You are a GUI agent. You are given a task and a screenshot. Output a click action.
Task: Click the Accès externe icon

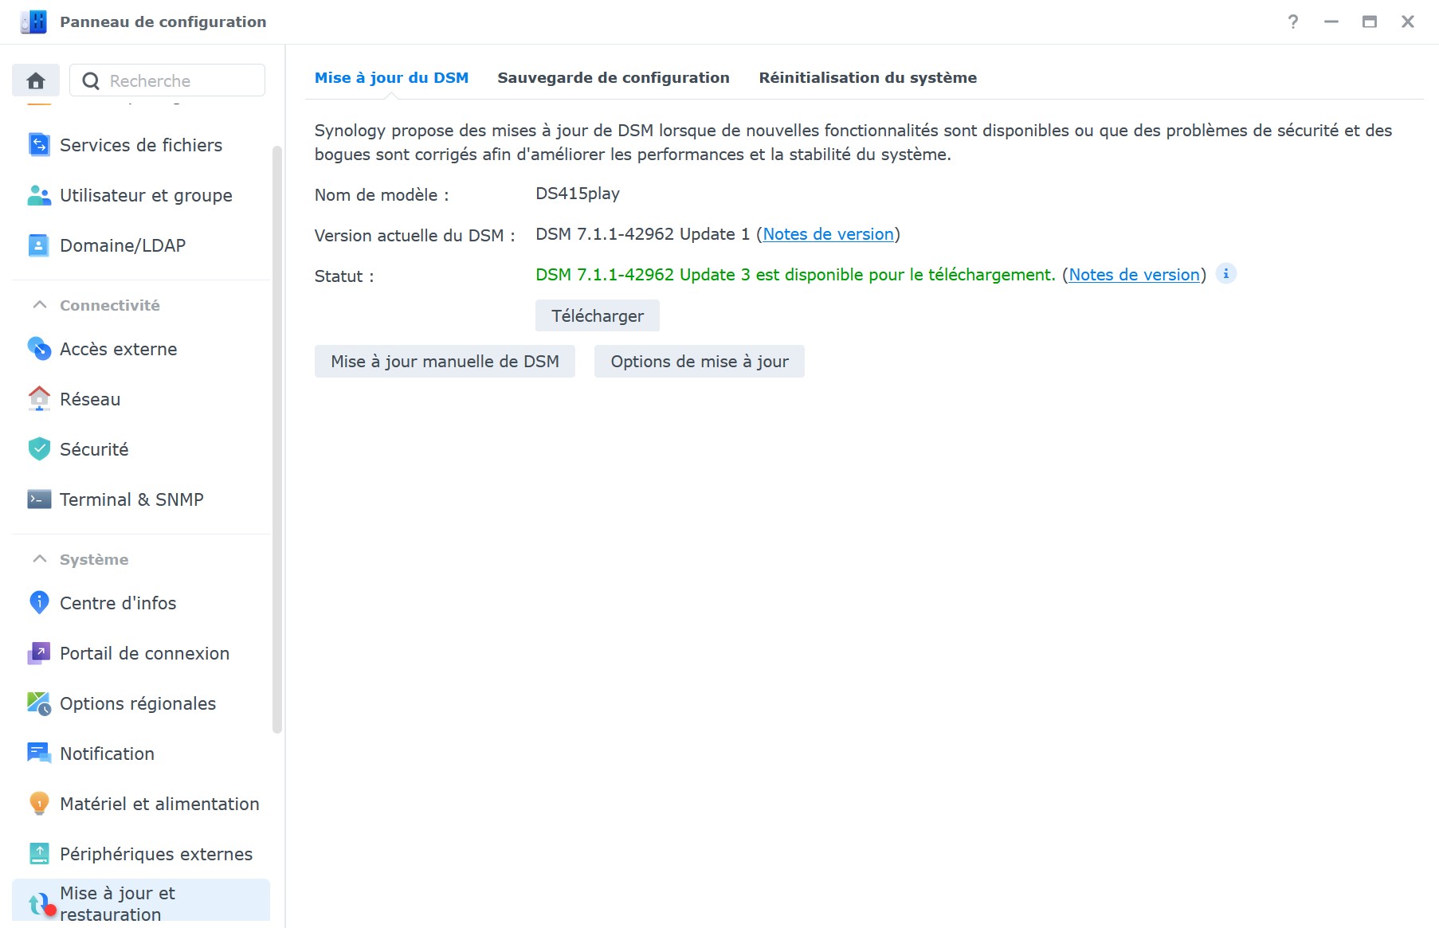pos(39,349)
